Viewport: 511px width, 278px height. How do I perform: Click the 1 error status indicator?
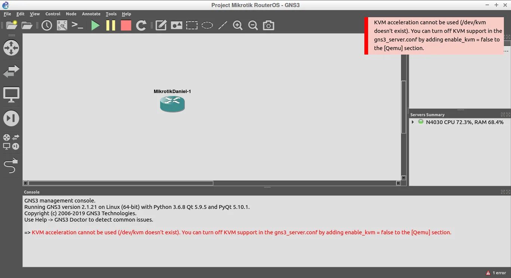(x=496, y=273)
